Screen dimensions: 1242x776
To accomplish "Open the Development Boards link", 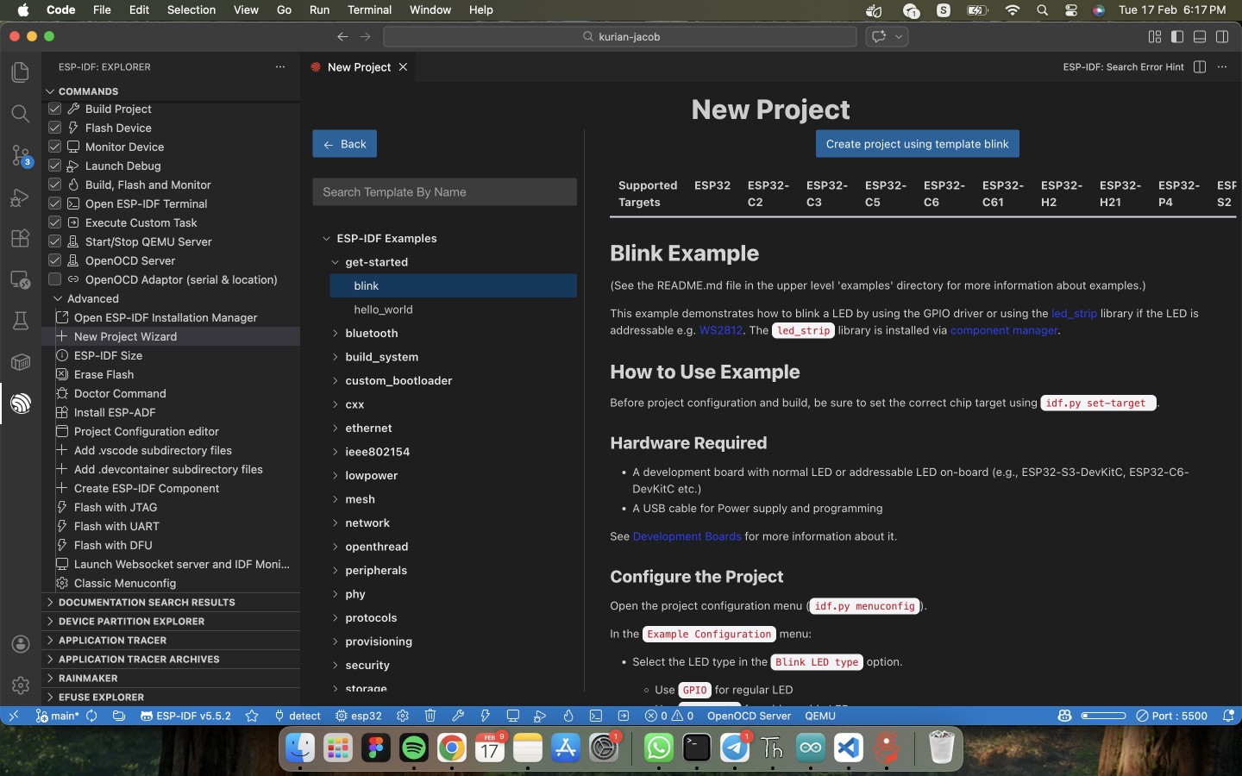I will click(x=687, y=536).
